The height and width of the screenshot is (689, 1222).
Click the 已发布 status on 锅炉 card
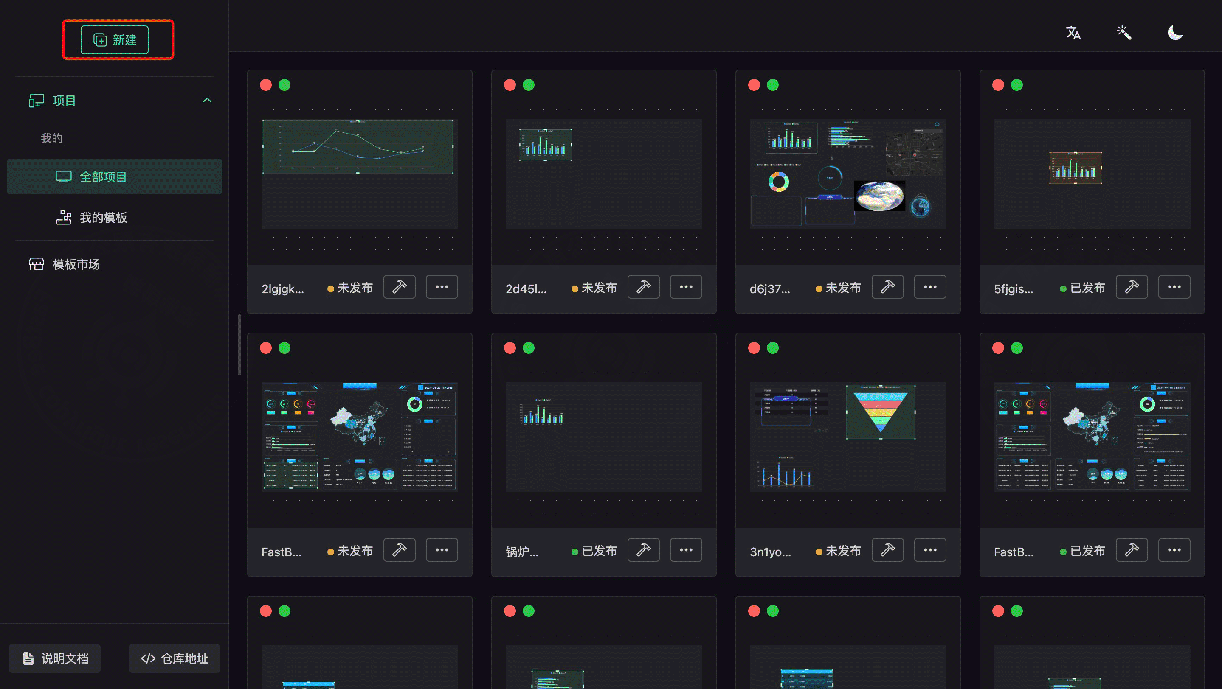tap(594, 551)
